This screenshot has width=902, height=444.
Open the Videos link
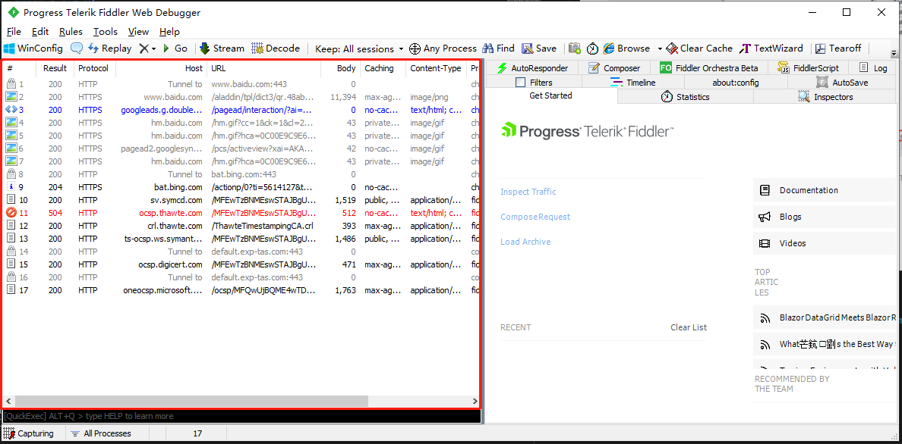point(825,243)
